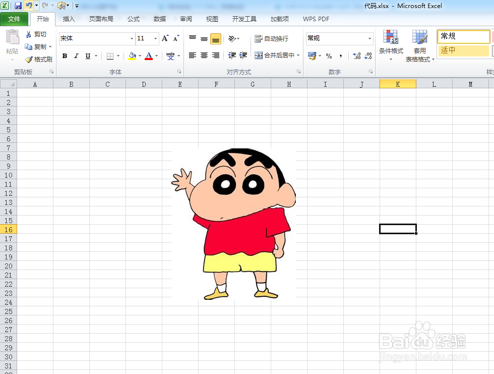
Task: Increase font size with the large A
Action: pos(165,38)
